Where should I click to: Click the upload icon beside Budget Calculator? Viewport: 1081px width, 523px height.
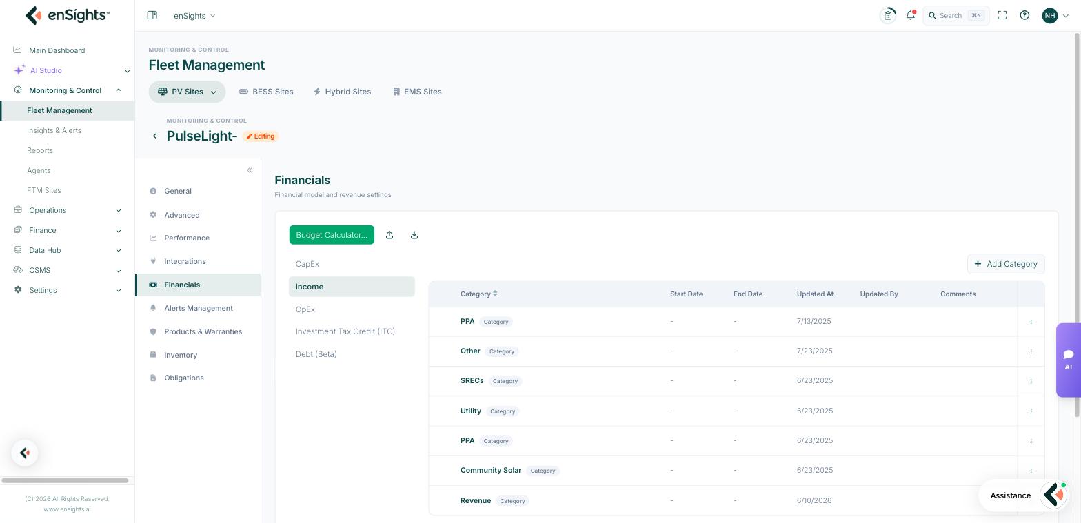(x=390, y=235)
